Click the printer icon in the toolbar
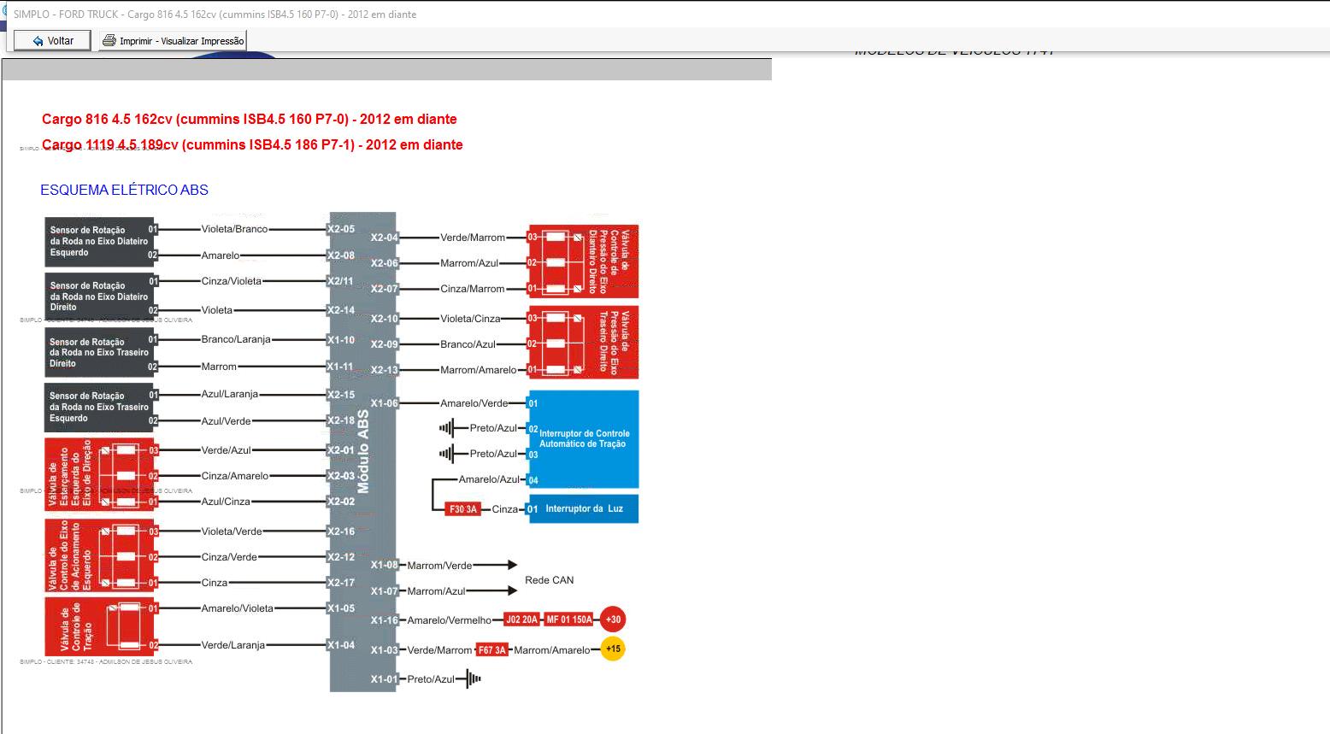The height and width of the screenshot is (734, 1330). click(x=109, y=41)
